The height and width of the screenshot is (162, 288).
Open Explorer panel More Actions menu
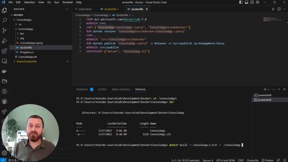point(67,9)
